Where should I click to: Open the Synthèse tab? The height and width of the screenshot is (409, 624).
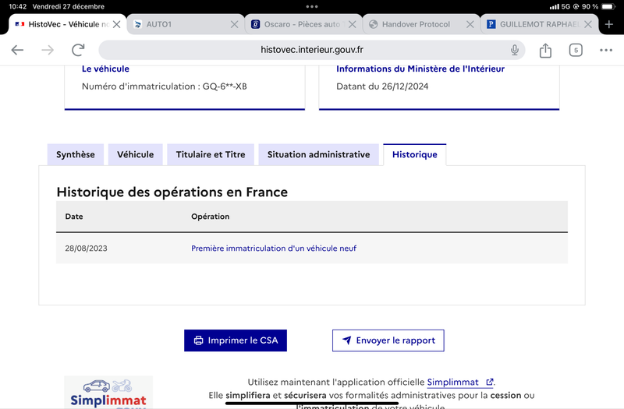coord(75,154)
